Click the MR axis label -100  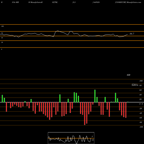(x=141, y=127)
